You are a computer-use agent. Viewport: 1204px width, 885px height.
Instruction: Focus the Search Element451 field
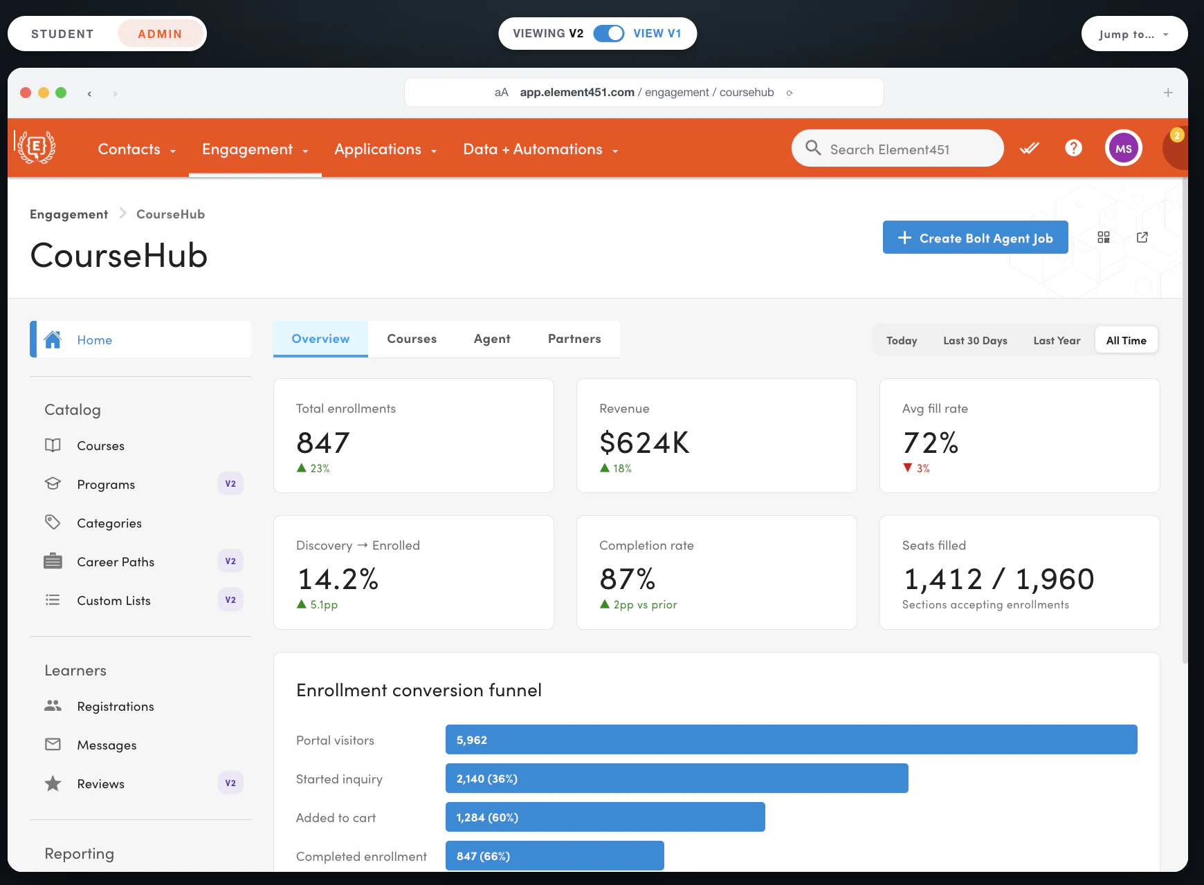click(897, 148)
